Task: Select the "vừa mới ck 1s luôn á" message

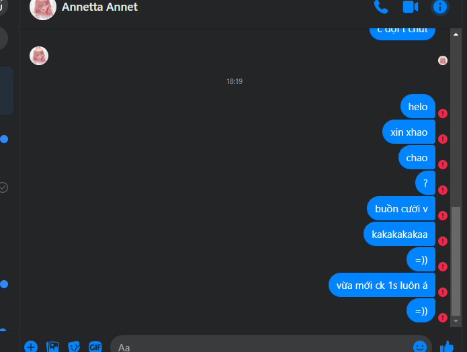Action: (x=382, y=285)
